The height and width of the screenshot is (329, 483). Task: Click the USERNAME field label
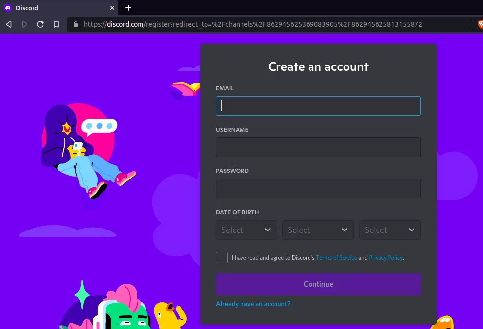coord(232,130)
